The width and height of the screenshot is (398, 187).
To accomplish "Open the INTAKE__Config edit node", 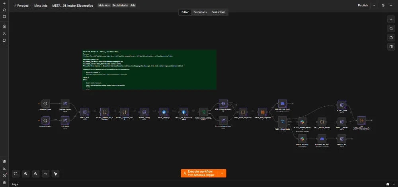I will 144,112.
